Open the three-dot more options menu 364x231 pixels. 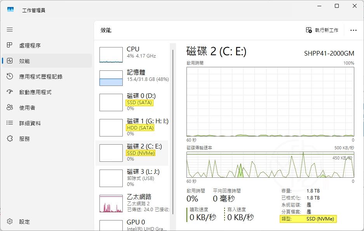coord(354,30)
